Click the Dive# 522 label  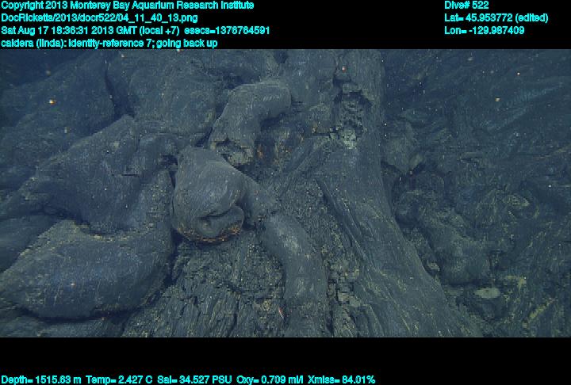point(467,6)
